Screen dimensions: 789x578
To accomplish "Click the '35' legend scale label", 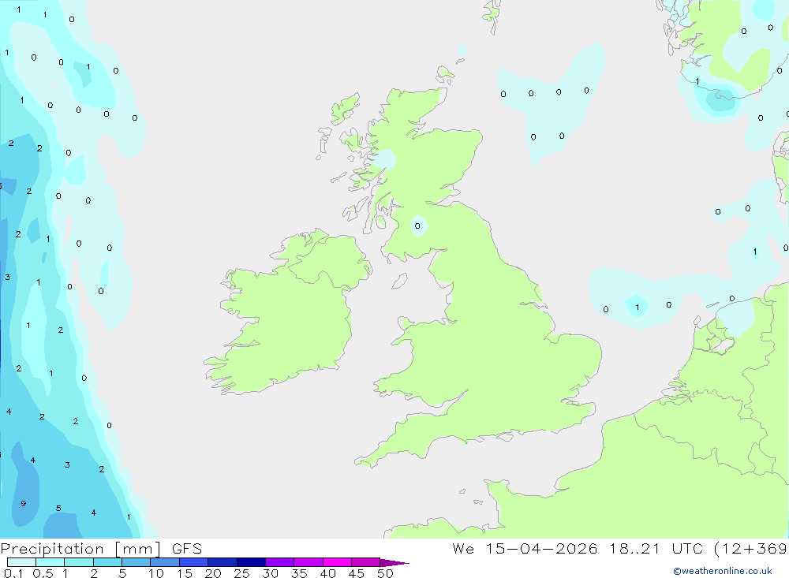I will coord(299,573).
